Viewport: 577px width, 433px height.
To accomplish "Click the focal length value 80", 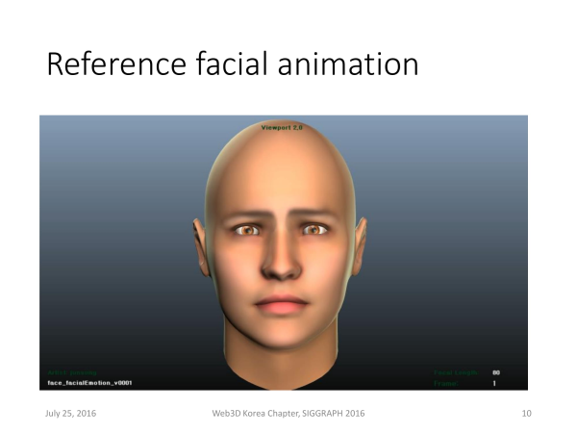I will tap(496, 372).
